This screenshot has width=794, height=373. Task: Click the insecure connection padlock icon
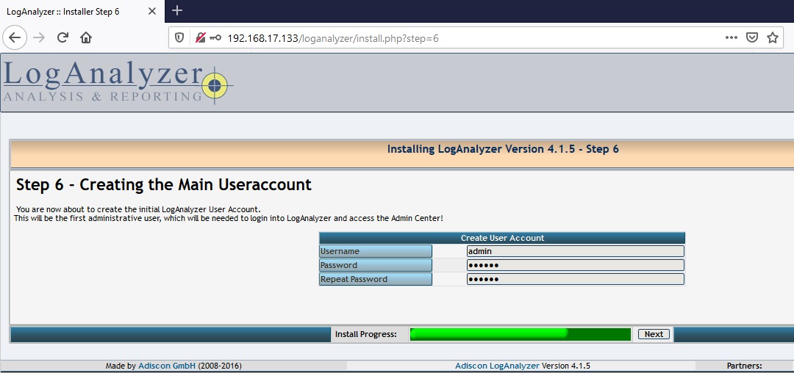click(x=201, y=37)
